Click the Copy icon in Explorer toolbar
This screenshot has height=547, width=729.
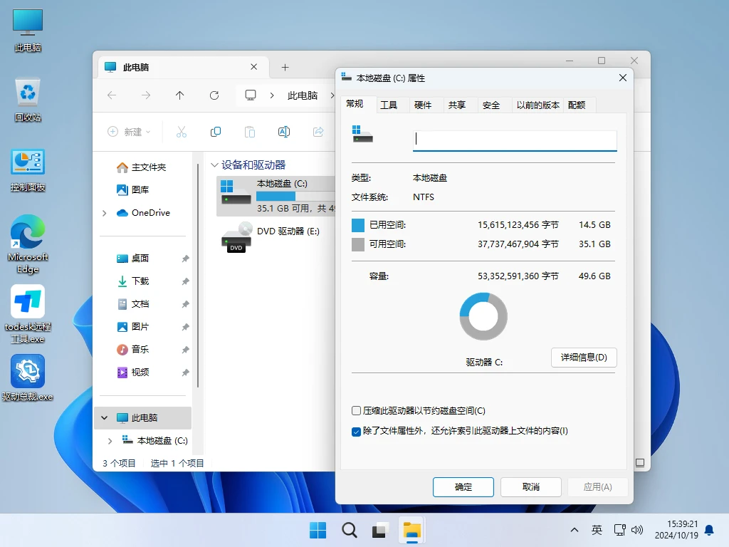pos(216,132)
